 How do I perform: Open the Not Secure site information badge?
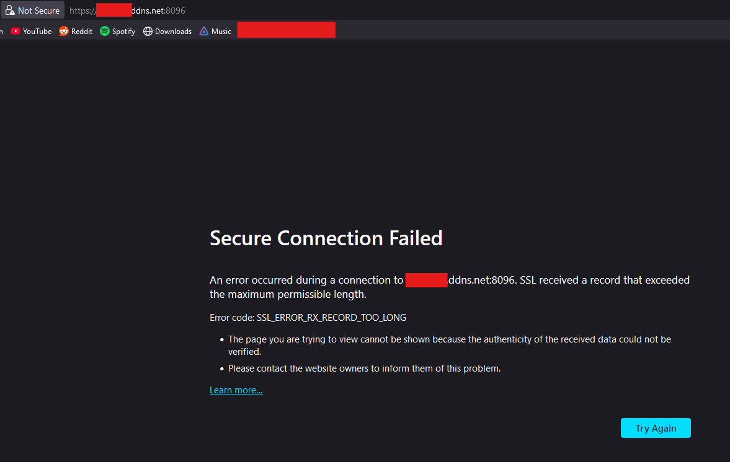[38, 11]
